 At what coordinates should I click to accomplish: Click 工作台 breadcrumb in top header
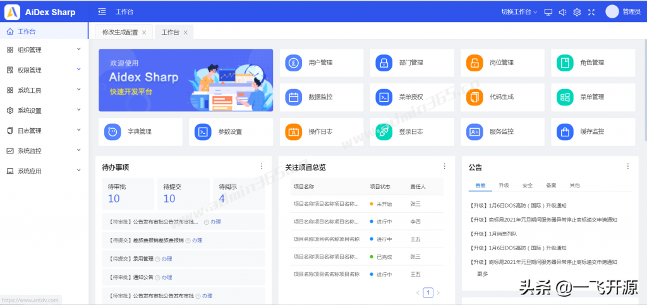pyautogui.click(x=124, y=12)
